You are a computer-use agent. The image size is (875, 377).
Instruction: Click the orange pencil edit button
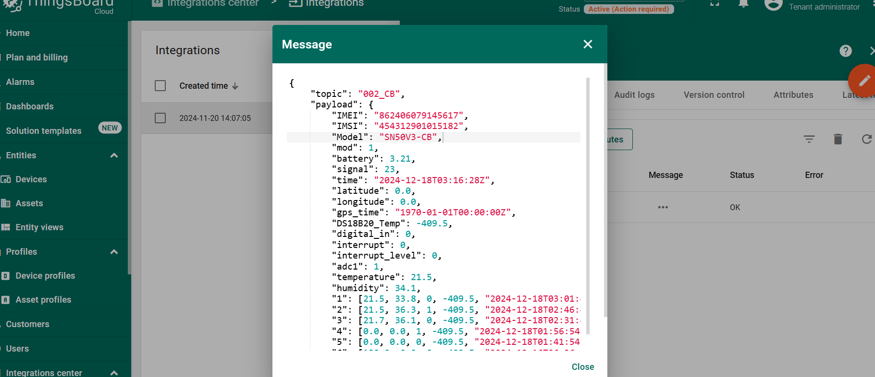[864, 80]
